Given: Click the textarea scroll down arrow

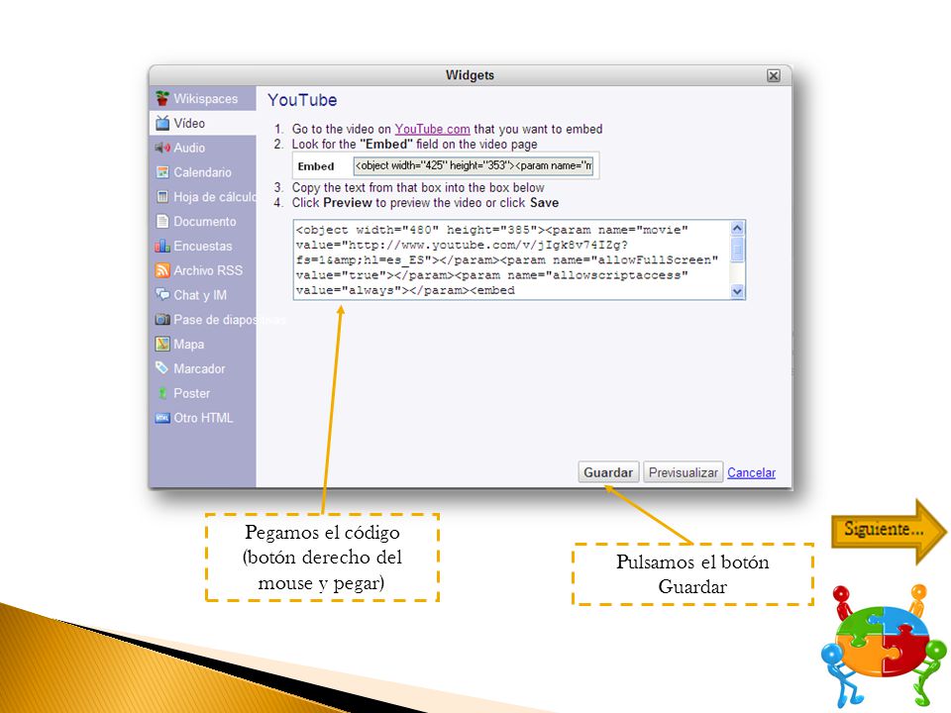Looking at the screenshot, I should point(737,291).
